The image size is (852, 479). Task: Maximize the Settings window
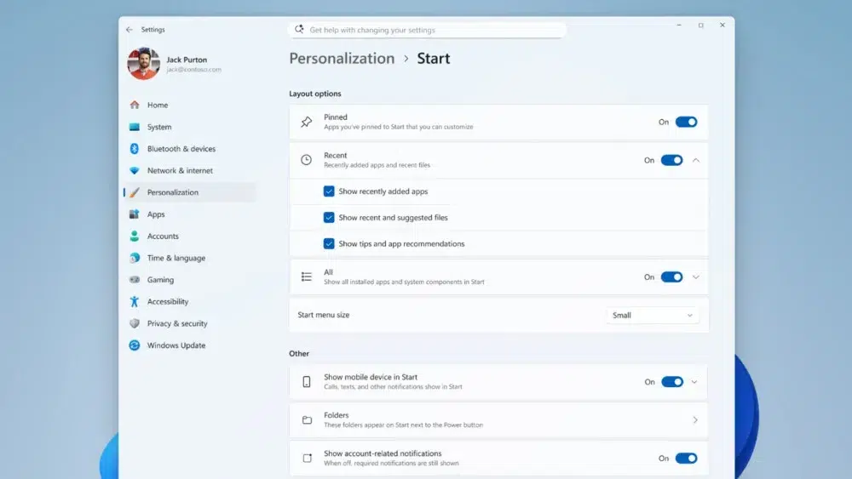point(701,25)
